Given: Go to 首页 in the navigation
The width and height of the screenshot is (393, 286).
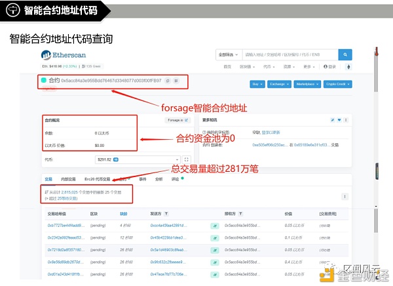Looking at the screenshot, I should [x=227, y=66].
